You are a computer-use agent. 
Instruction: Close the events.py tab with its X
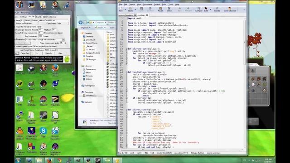147,15
